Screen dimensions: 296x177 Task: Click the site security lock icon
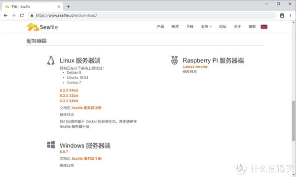click(32, 15)
